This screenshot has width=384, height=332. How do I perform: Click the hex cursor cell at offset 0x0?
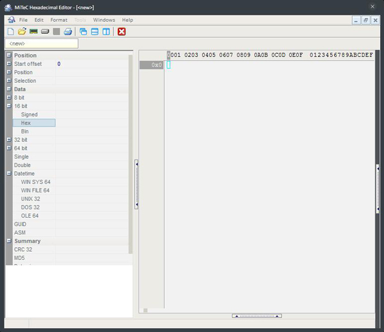coord(168,64)
